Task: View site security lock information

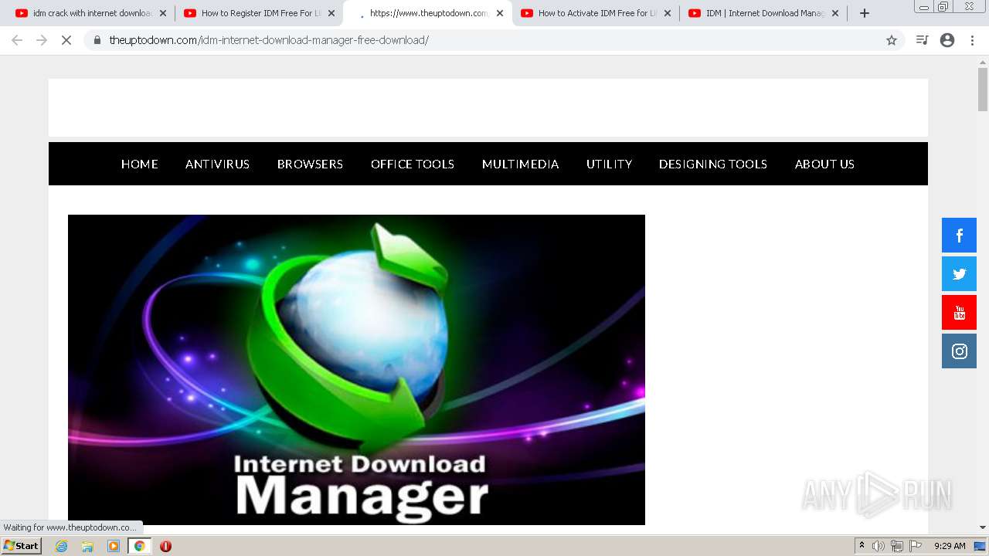Action: point(97,40)
